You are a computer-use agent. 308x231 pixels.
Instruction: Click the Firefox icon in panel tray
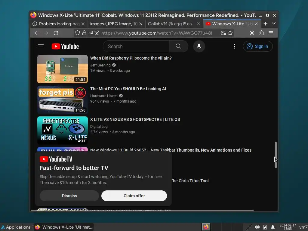pos(206,227)
